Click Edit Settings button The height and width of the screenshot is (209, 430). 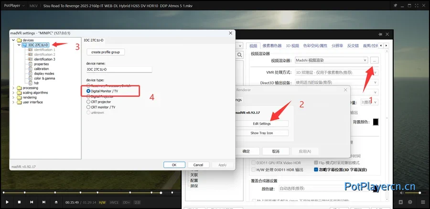click(x=262, y=124)
